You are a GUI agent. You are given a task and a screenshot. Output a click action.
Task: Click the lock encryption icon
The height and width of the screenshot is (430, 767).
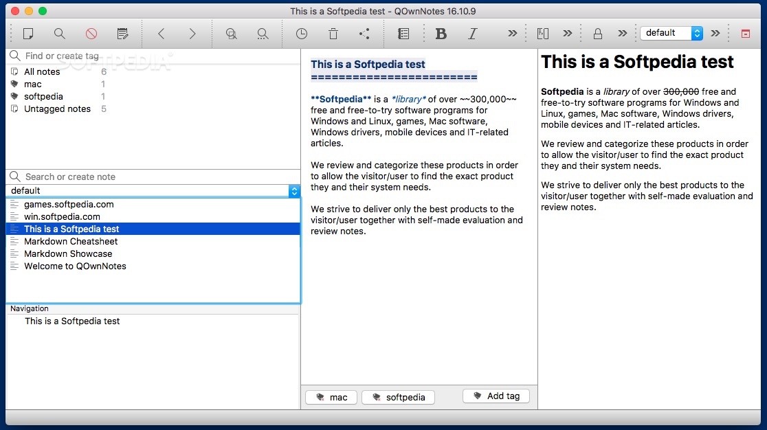click(x=598, y=33)
